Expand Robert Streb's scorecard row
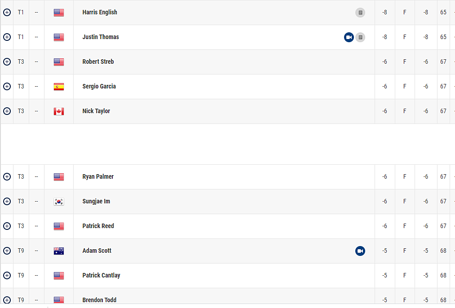The image size is (455, 308). (x=7, y=62)
